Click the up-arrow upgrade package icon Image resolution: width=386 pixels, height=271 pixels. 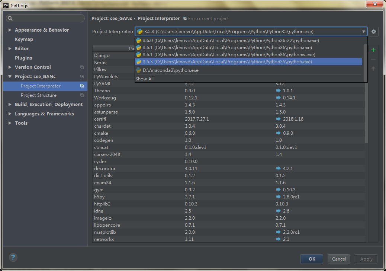373,68
